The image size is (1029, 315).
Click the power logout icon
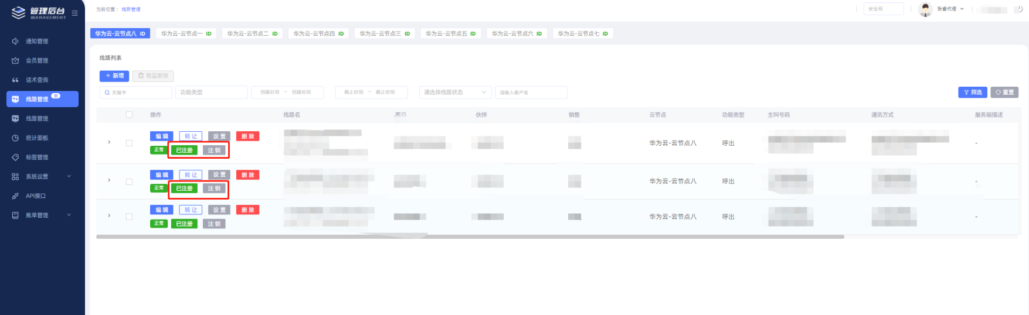(1020, 9)
